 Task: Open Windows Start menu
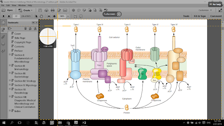click(4, 123)
